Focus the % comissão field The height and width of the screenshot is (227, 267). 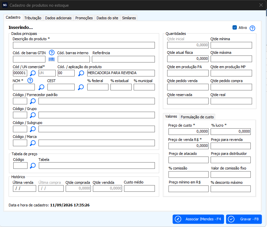[188, 174]
